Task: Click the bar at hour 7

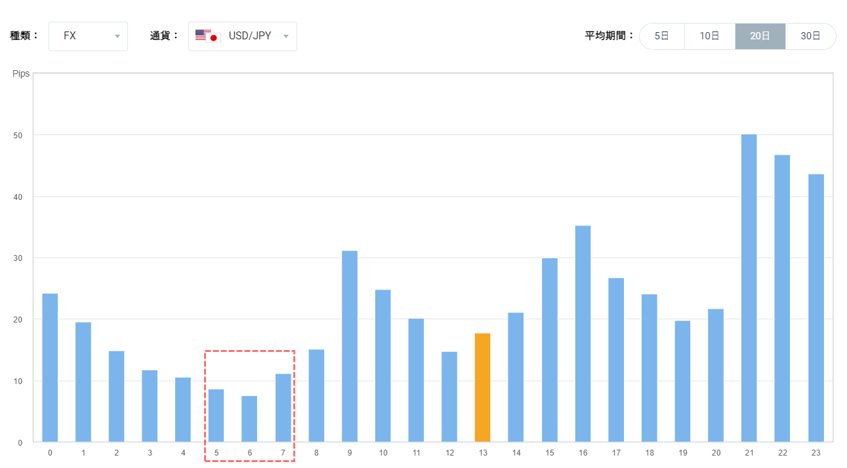Action: tap(283, 408)
